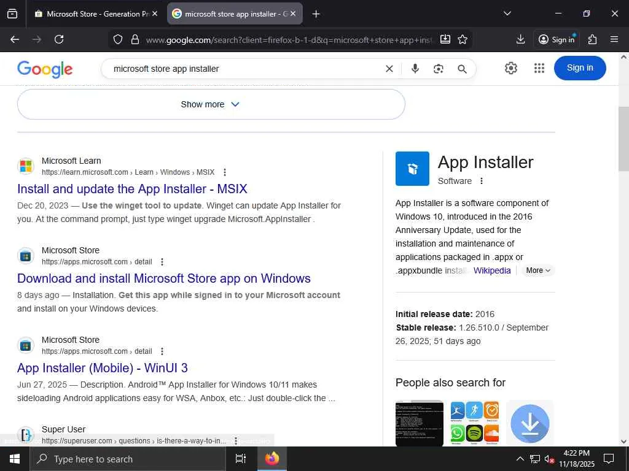Screen dimensions: 629x471
Task: Show hidden system tray icons
Action: [520, 459]
